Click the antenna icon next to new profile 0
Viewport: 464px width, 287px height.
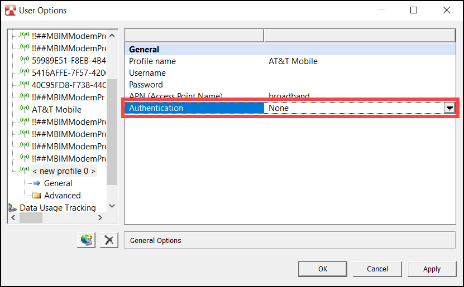(25, 171)
